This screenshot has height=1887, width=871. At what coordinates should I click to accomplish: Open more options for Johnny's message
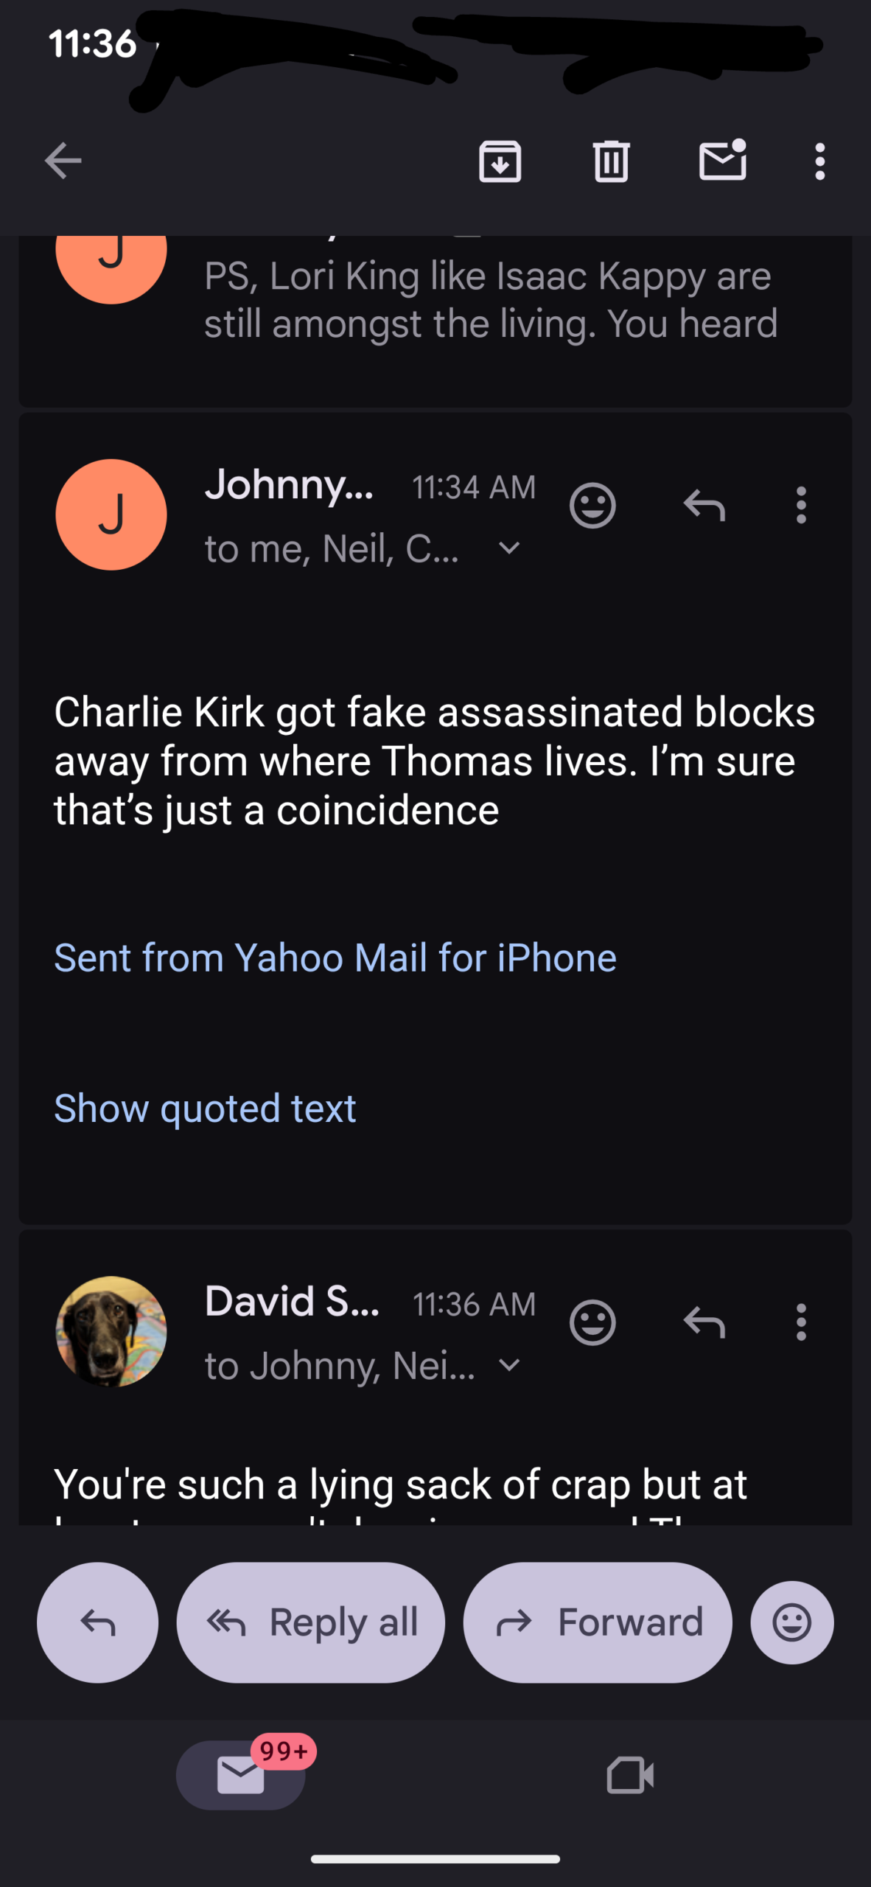801,506
